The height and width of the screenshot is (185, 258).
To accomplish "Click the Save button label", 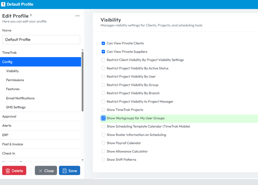I will (x=73, y=171).
